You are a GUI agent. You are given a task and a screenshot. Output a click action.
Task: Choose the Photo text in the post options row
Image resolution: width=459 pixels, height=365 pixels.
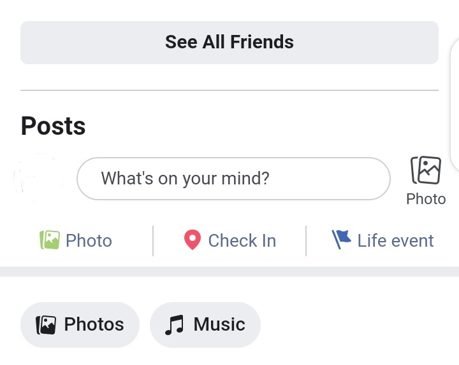coord(89,241)
